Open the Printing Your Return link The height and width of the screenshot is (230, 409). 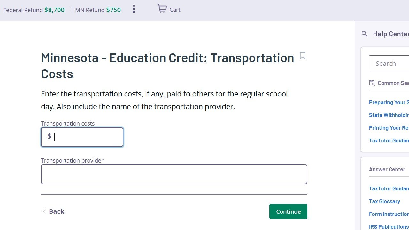[389, 128]
